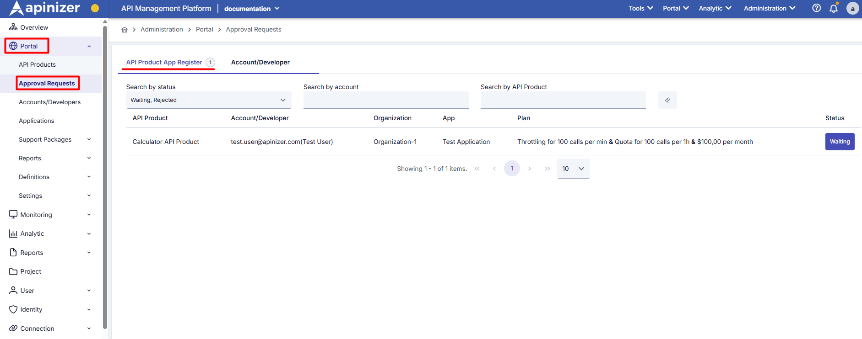Expand the documentation project dropdown
Screen dimensions: 862x339
252,9
